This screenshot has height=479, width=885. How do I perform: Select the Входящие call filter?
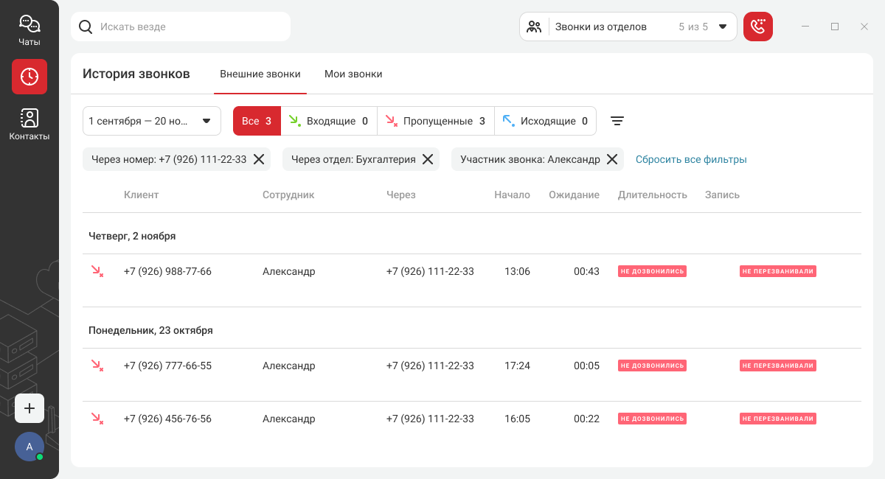[329, 121]
